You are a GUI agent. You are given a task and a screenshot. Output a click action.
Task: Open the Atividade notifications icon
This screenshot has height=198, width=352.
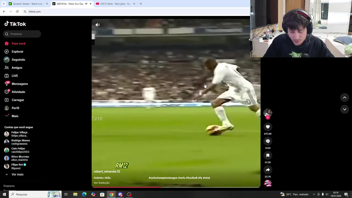click(x=7, y=92)
